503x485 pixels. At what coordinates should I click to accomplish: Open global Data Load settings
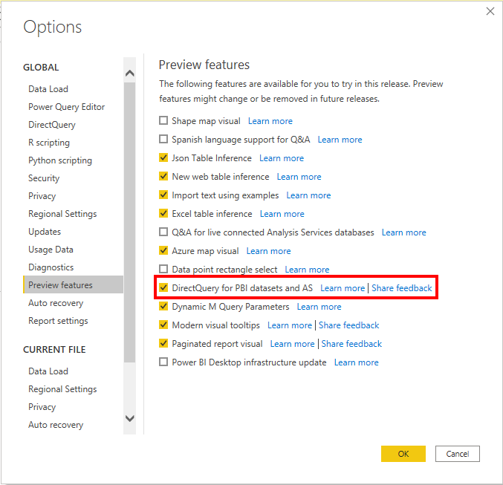click(x=48, y=89)
